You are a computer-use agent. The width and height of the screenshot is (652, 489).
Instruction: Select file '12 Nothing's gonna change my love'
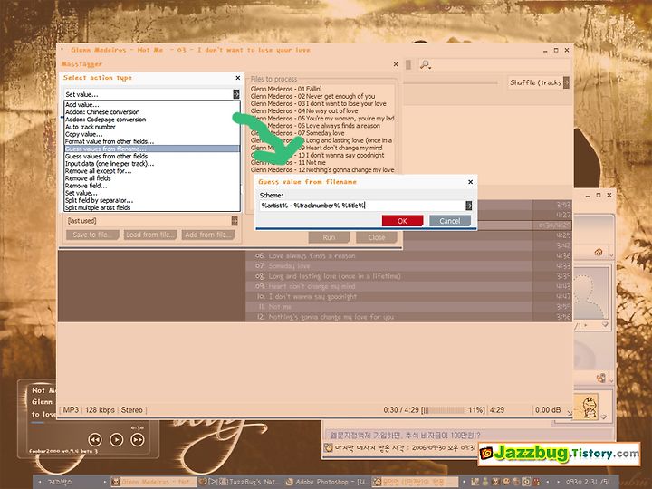click(x=322, y=169)
